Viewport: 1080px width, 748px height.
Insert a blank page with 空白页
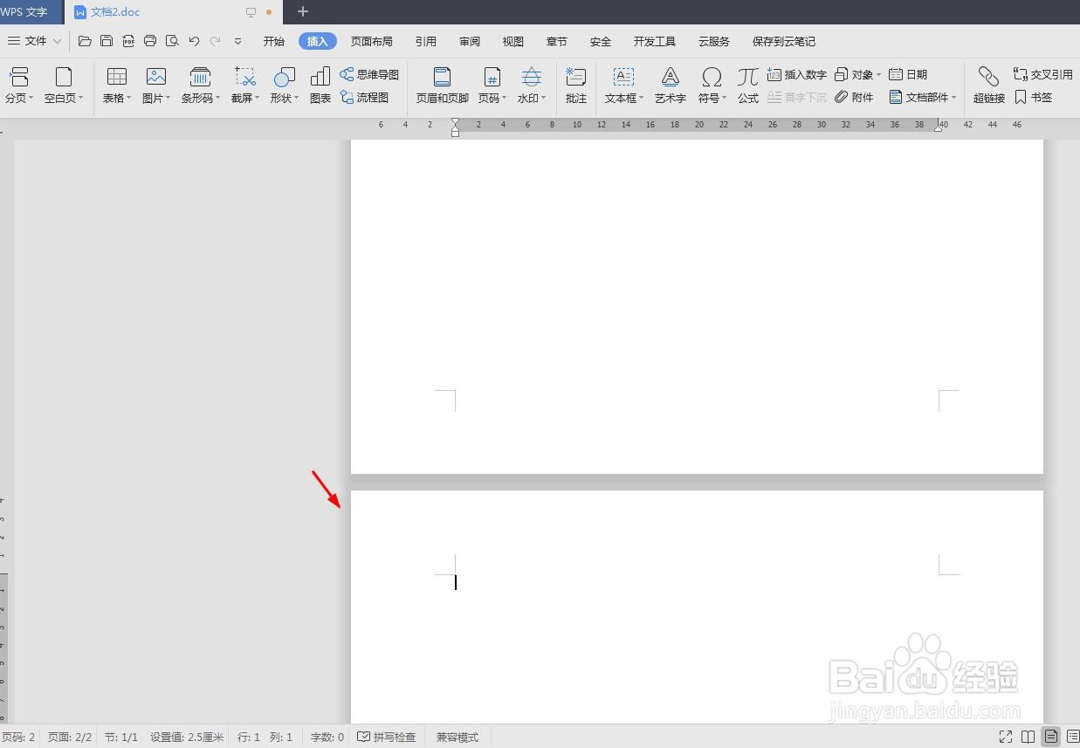tap(63, 77)
